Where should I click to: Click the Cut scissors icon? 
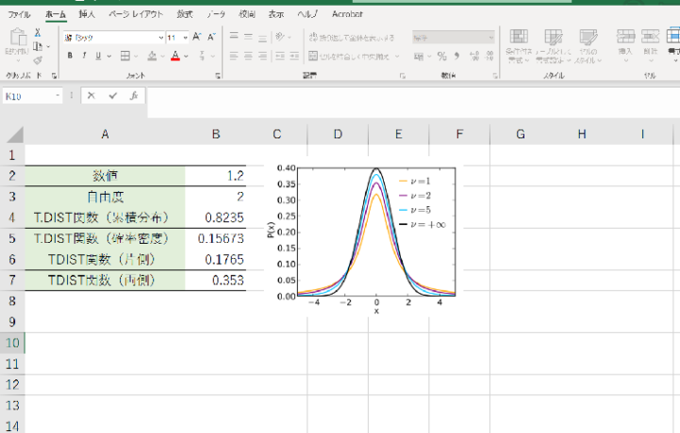point(37,31)
